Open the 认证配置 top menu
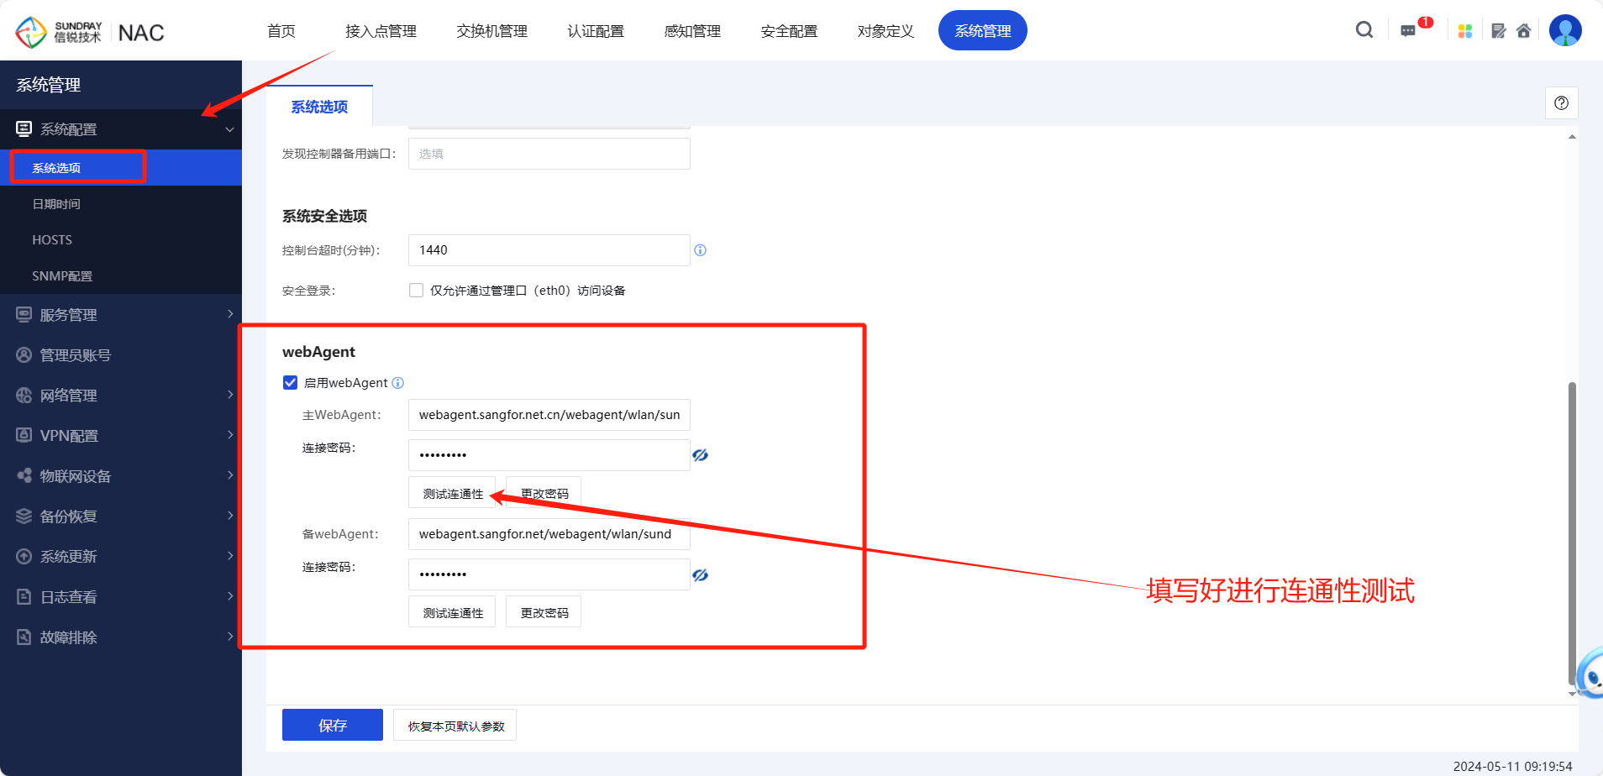1603x776 pixels. [596, 31]
